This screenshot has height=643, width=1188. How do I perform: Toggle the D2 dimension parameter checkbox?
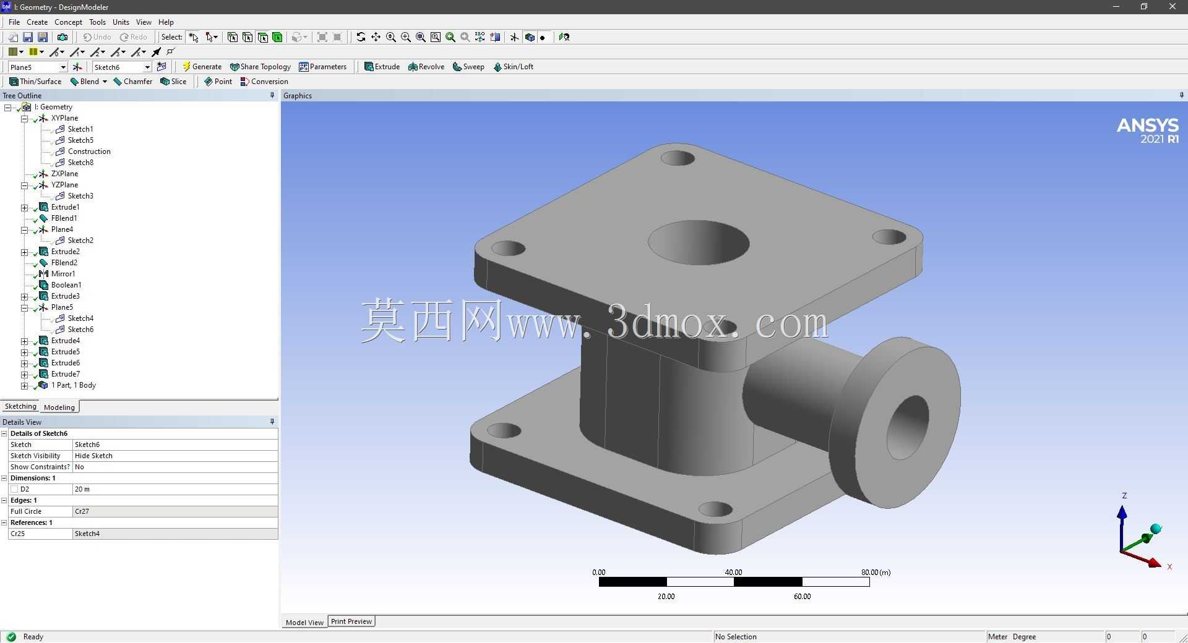pyautogui.click(x=14, y=489)
